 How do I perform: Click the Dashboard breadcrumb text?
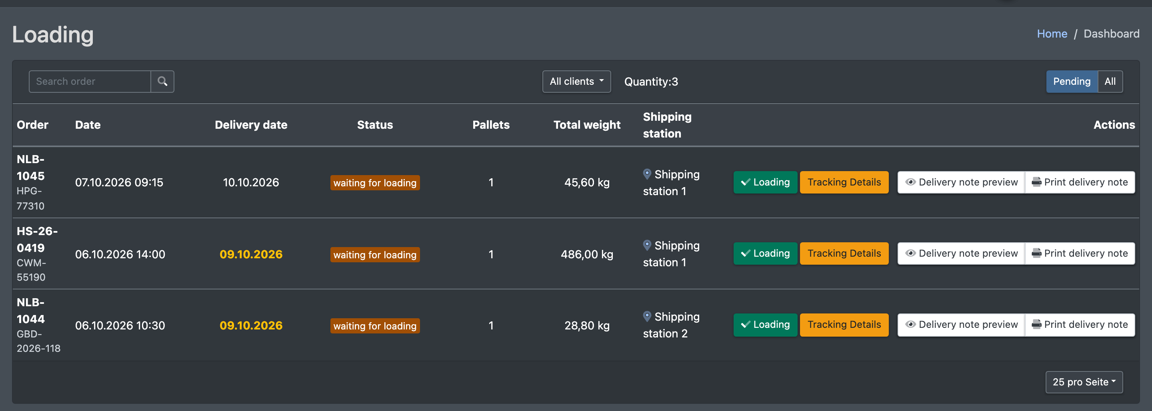(1111, 34)
